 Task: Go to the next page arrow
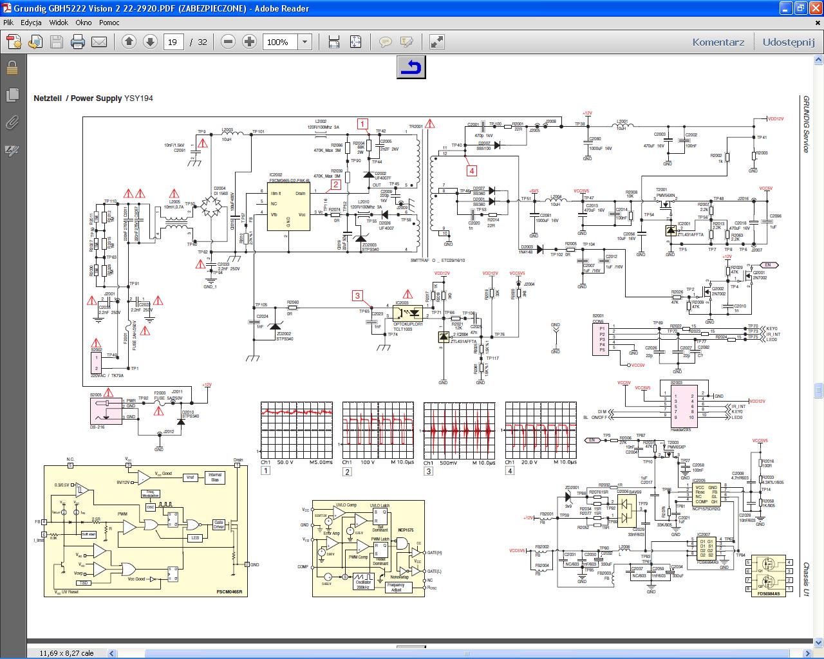click(150, 42)
